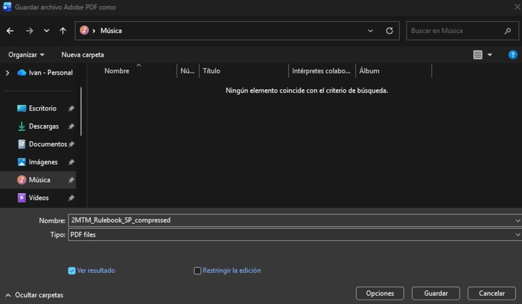Enable the Restringir la edición checkbox
The height and width of the screenshot is (304, 522).
pyautogui.click(x=198, y=271)
